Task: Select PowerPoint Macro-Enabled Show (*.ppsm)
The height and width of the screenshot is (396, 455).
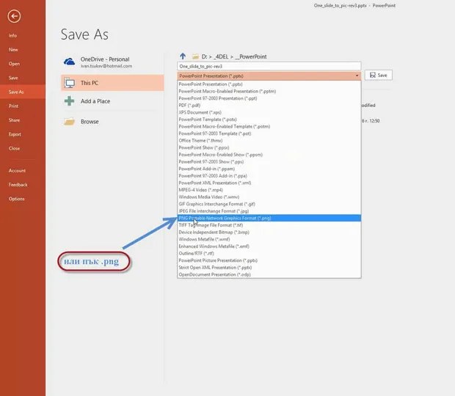Action: coord(269,155)
